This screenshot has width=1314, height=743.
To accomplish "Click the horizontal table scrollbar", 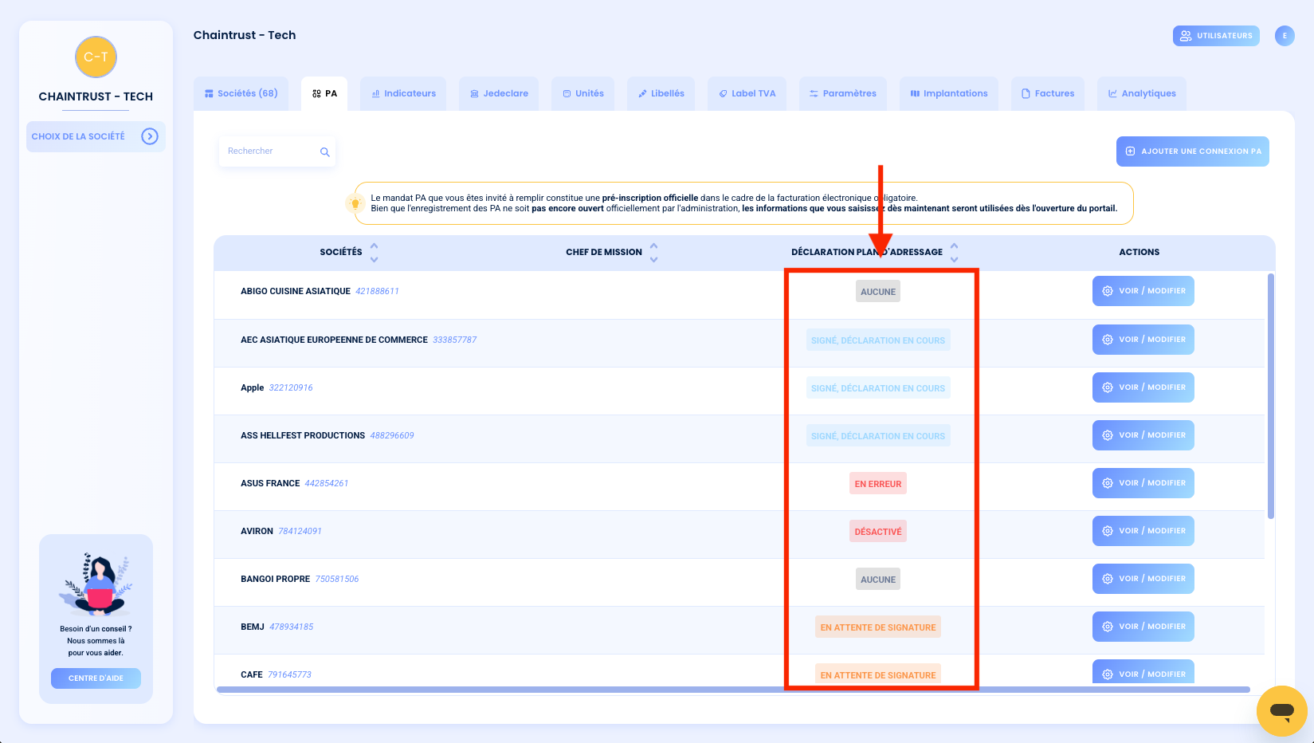I will (x=733, y=690).
